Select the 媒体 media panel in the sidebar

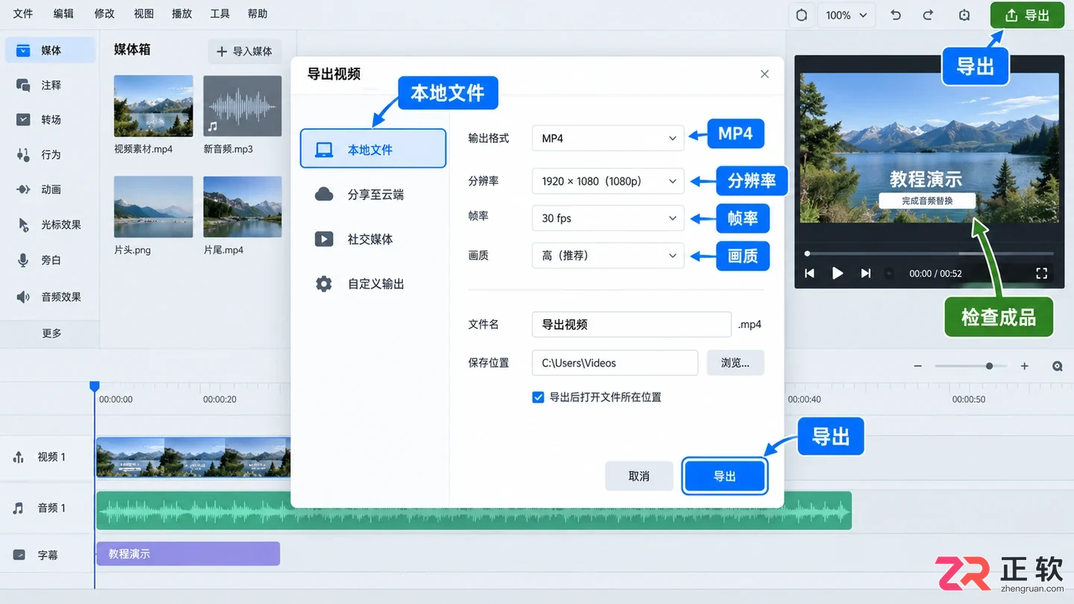click(50, 50)
